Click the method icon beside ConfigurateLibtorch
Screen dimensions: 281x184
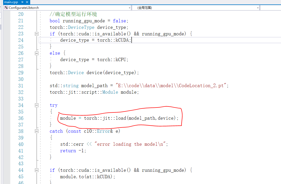coord(6,8)
